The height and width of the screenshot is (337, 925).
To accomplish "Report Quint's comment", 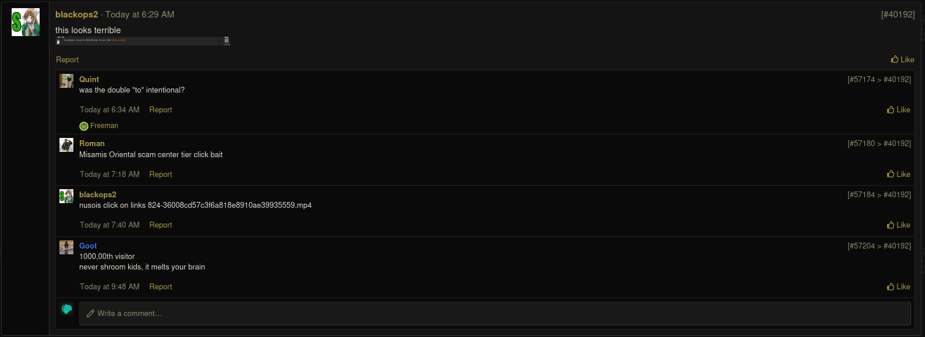I will (160, 109).
